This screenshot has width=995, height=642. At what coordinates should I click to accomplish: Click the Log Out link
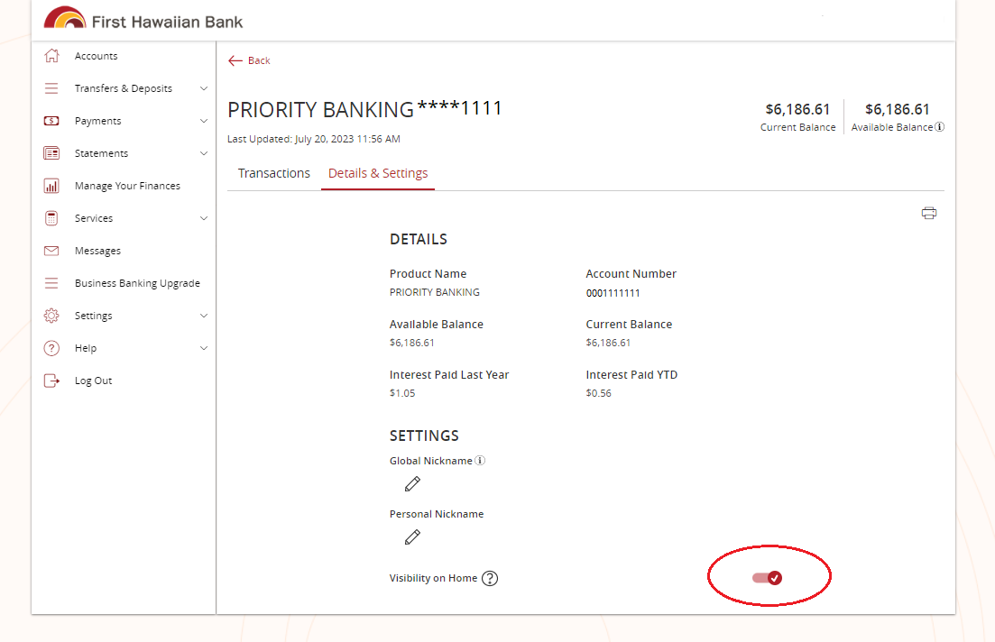(x=93, y=381)
